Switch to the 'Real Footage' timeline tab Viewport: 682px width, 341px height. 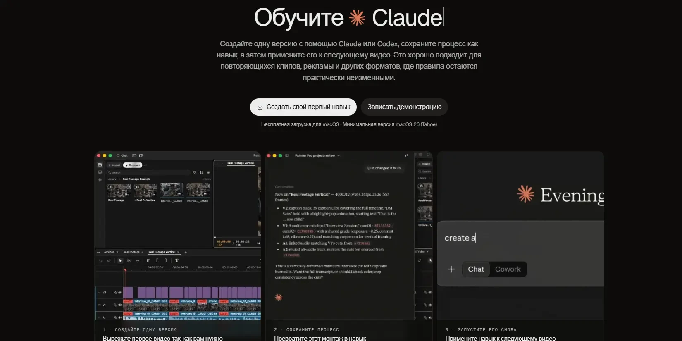click(131, 252)
